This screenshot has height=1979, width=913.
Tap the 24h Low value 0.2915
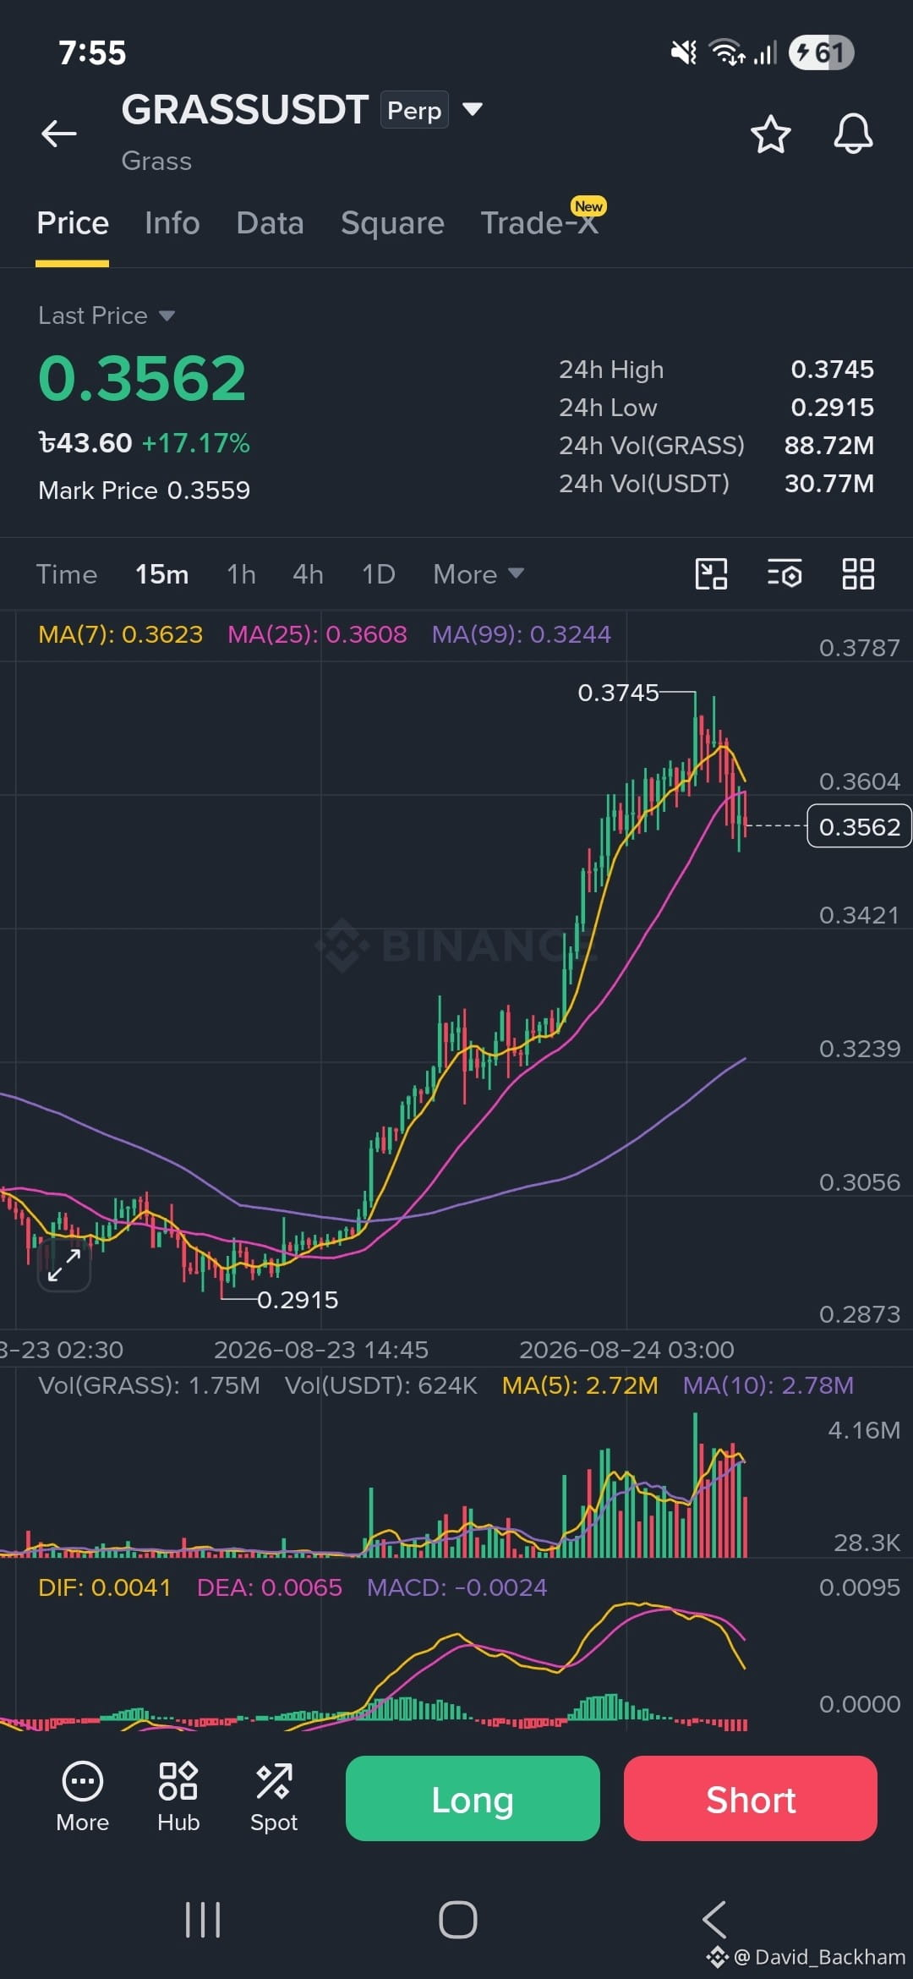point(833,408)
